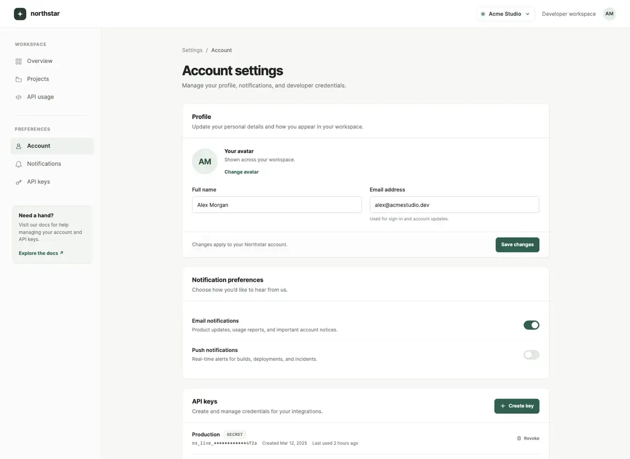
Task: Select Account in the sidebar
Action: pos(52,146)
